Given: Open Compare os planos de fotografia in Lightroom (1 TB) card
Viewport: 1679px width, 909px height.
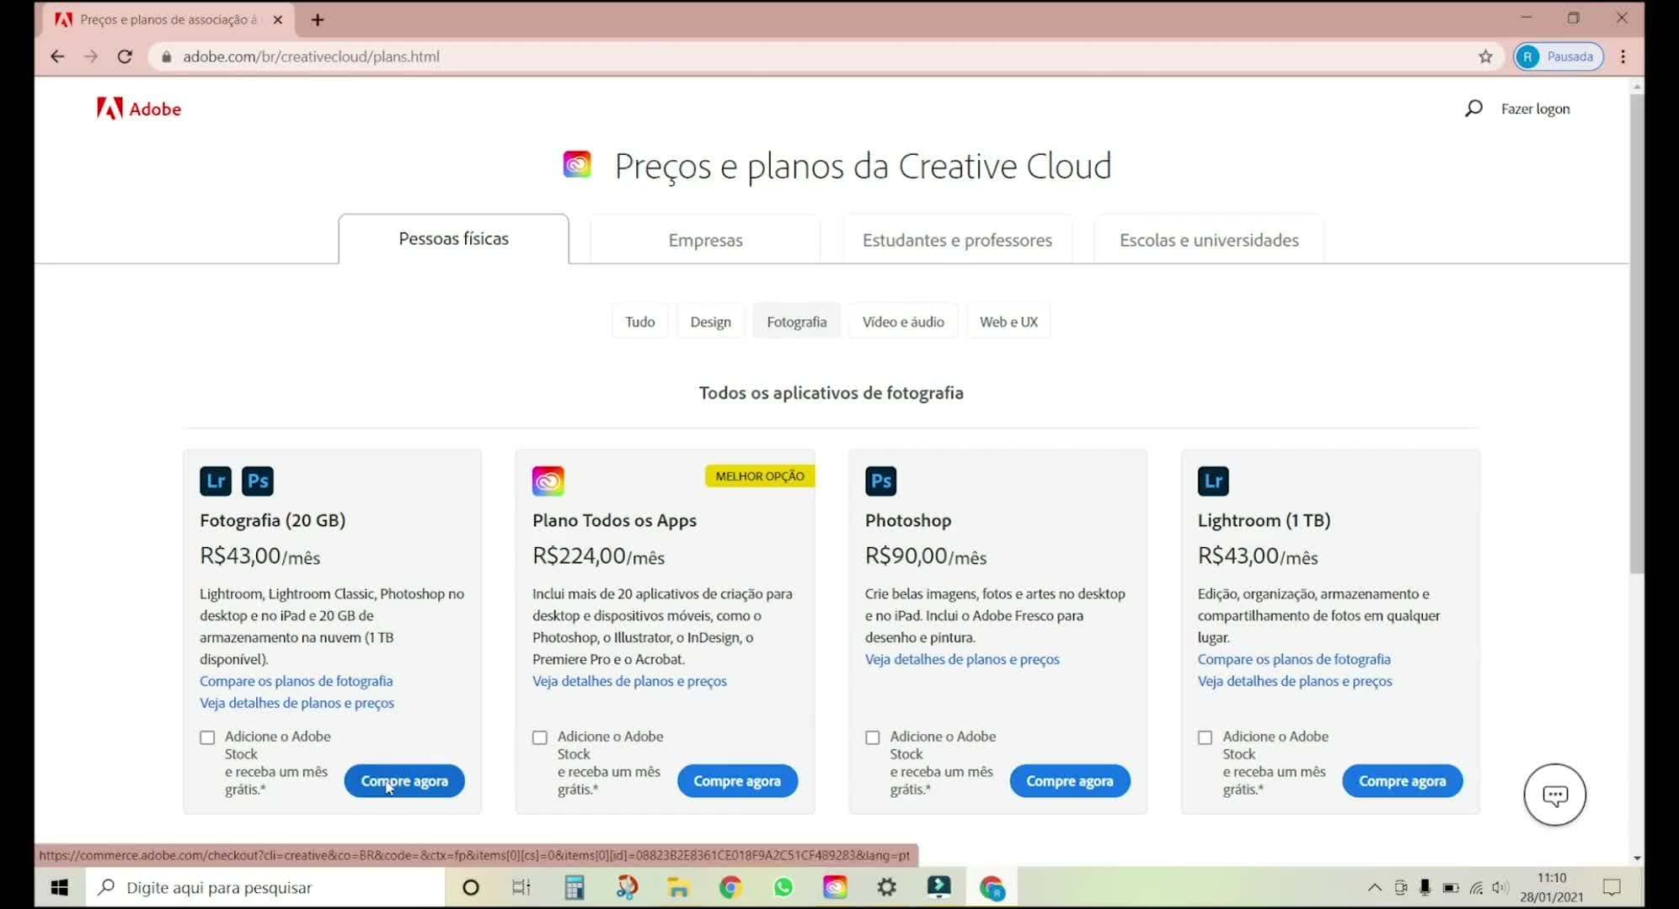Looking at the screenshot, I should (1294, 659).
